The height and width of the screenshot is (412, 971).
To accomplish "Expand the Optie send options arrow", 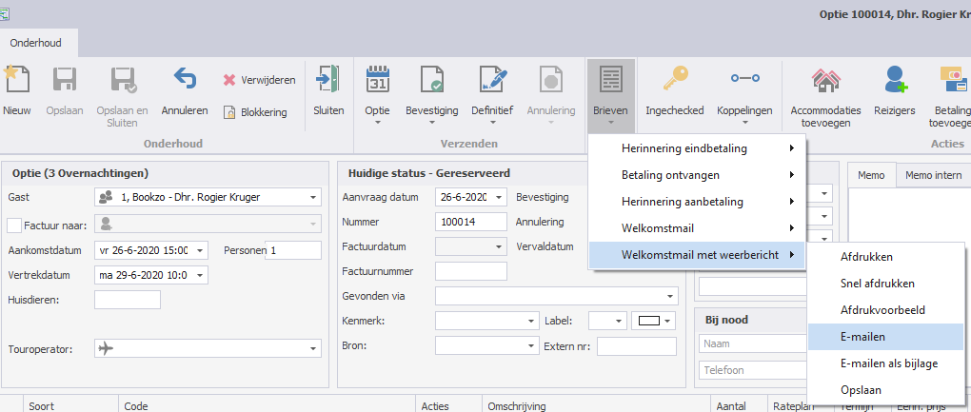I will click(378, 123).
